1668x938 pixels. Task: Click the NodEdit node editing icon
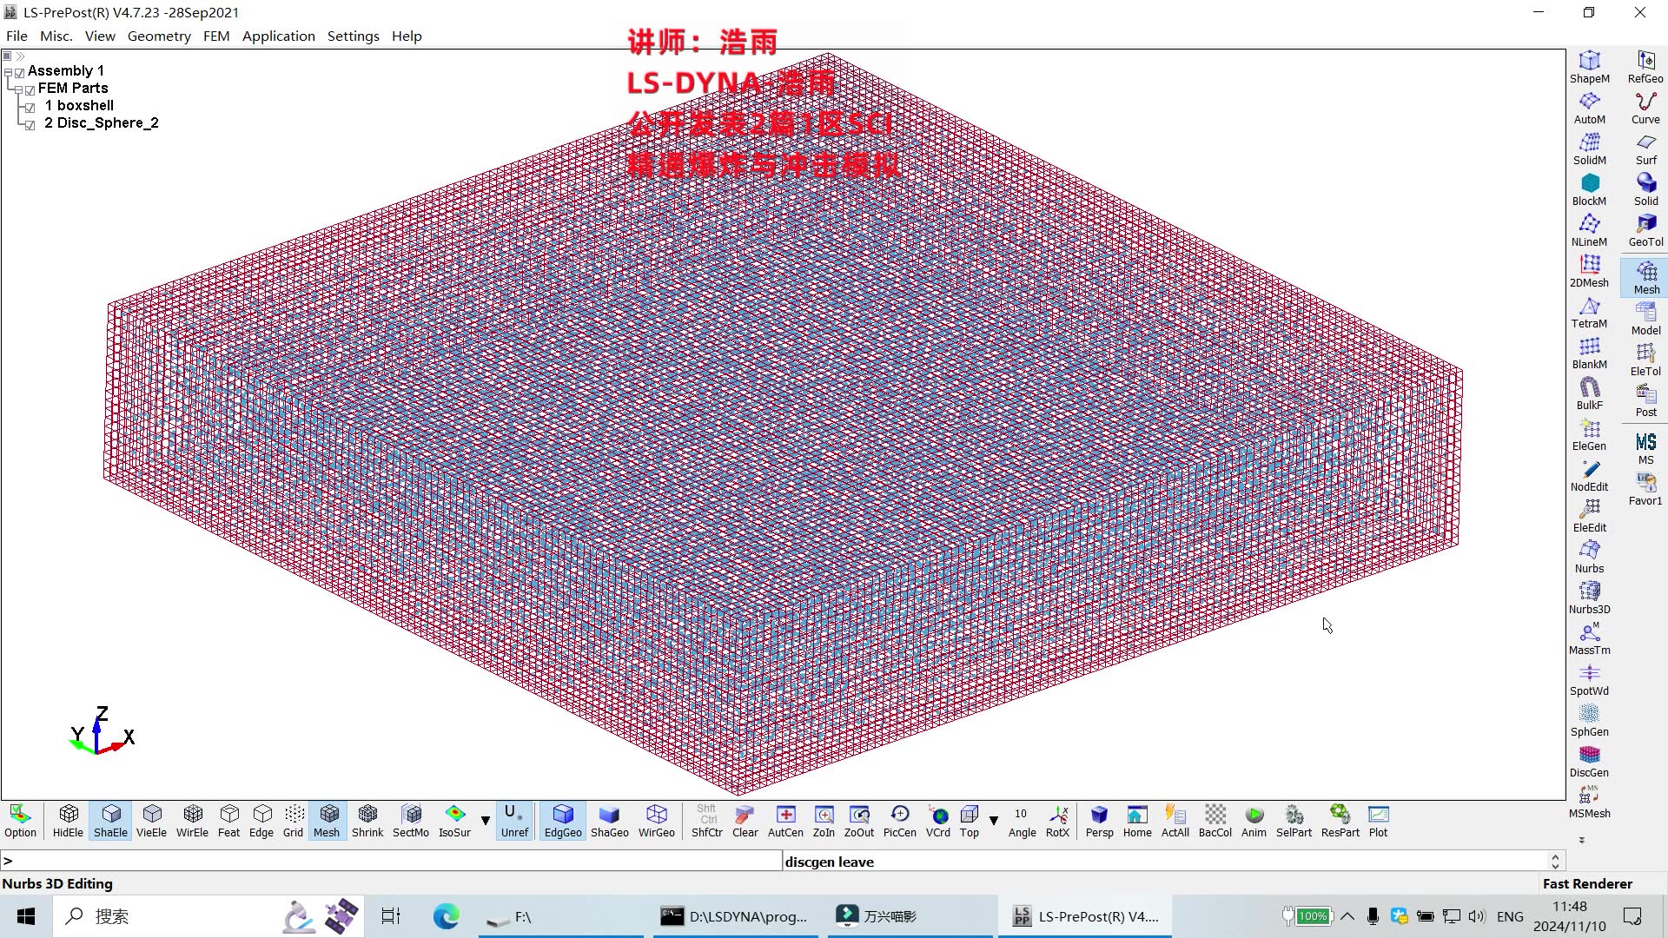pos(1589,475)
